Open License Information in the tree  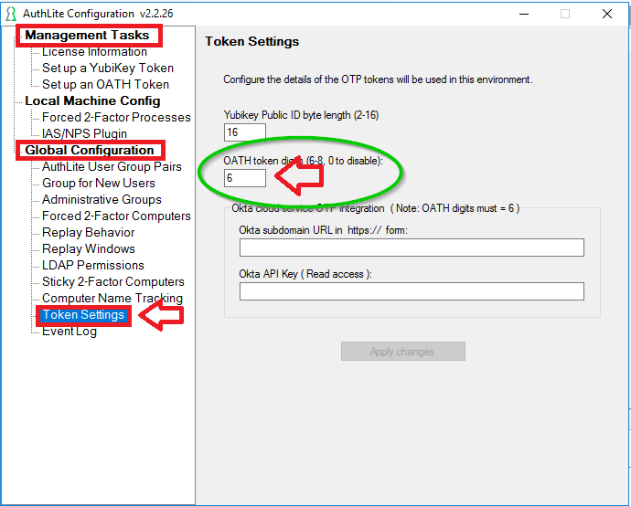click(94, 52)
